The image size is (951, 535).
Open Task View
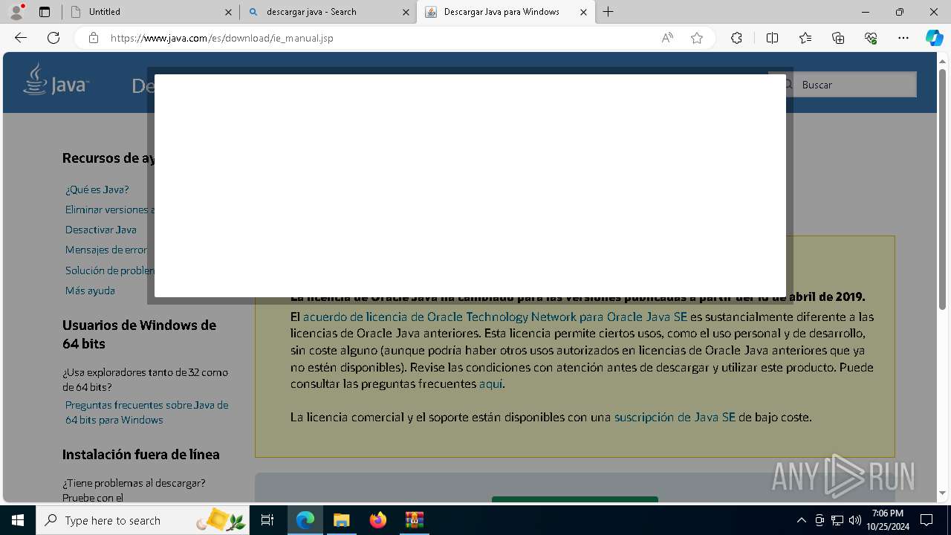267,520
